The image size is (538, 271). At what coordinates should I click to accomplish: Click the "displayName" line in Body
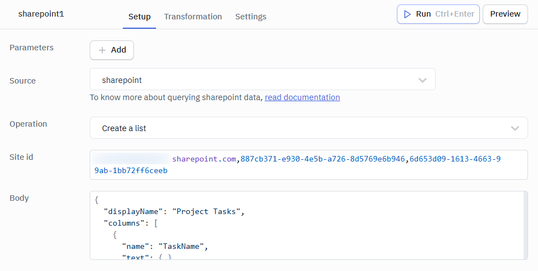(174, 212)
